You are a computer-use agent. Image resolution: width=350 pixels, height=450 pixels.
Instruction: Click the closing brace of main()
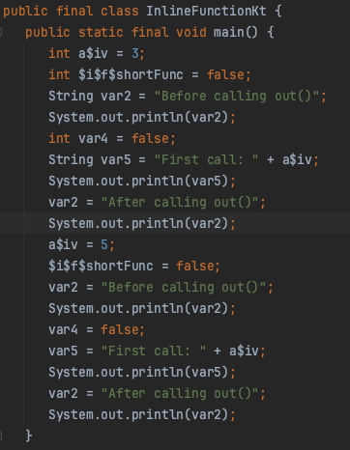(x=29, y=436)
